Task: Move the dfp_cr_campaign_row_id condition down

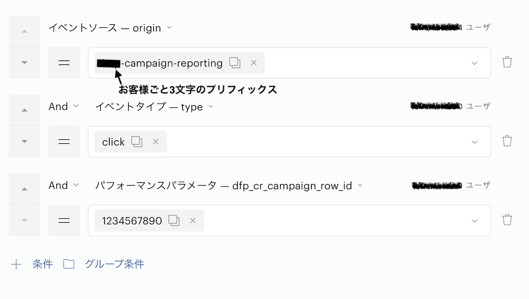Action: pyautogui.click(x=24, y=220)
